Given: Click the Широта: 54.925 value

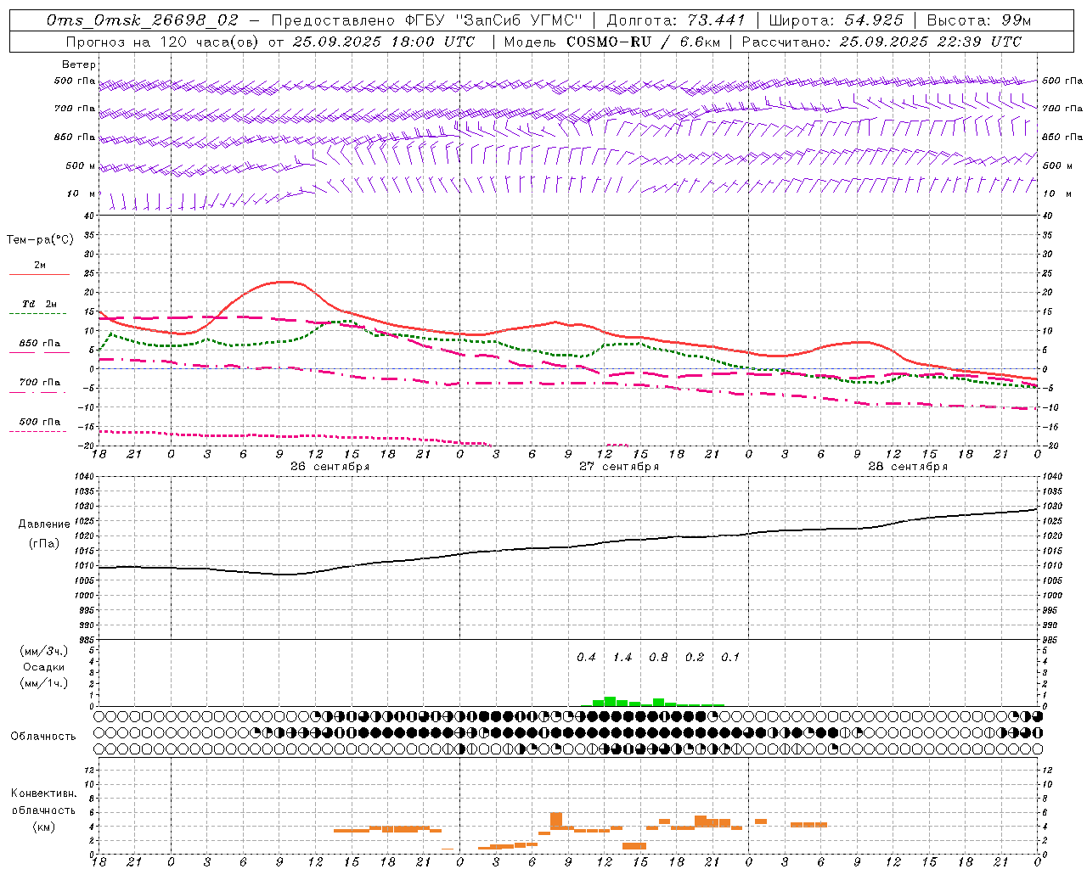Looking at the screenshot, I should pos(836,20).
